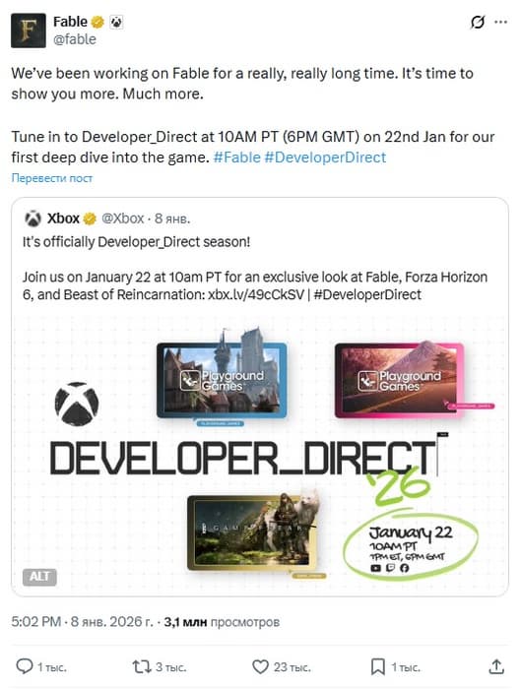Viewport: 520px width, 689px height.
Task: Open the Xbox avatar in quoted post
Action: tap(32, 219)
